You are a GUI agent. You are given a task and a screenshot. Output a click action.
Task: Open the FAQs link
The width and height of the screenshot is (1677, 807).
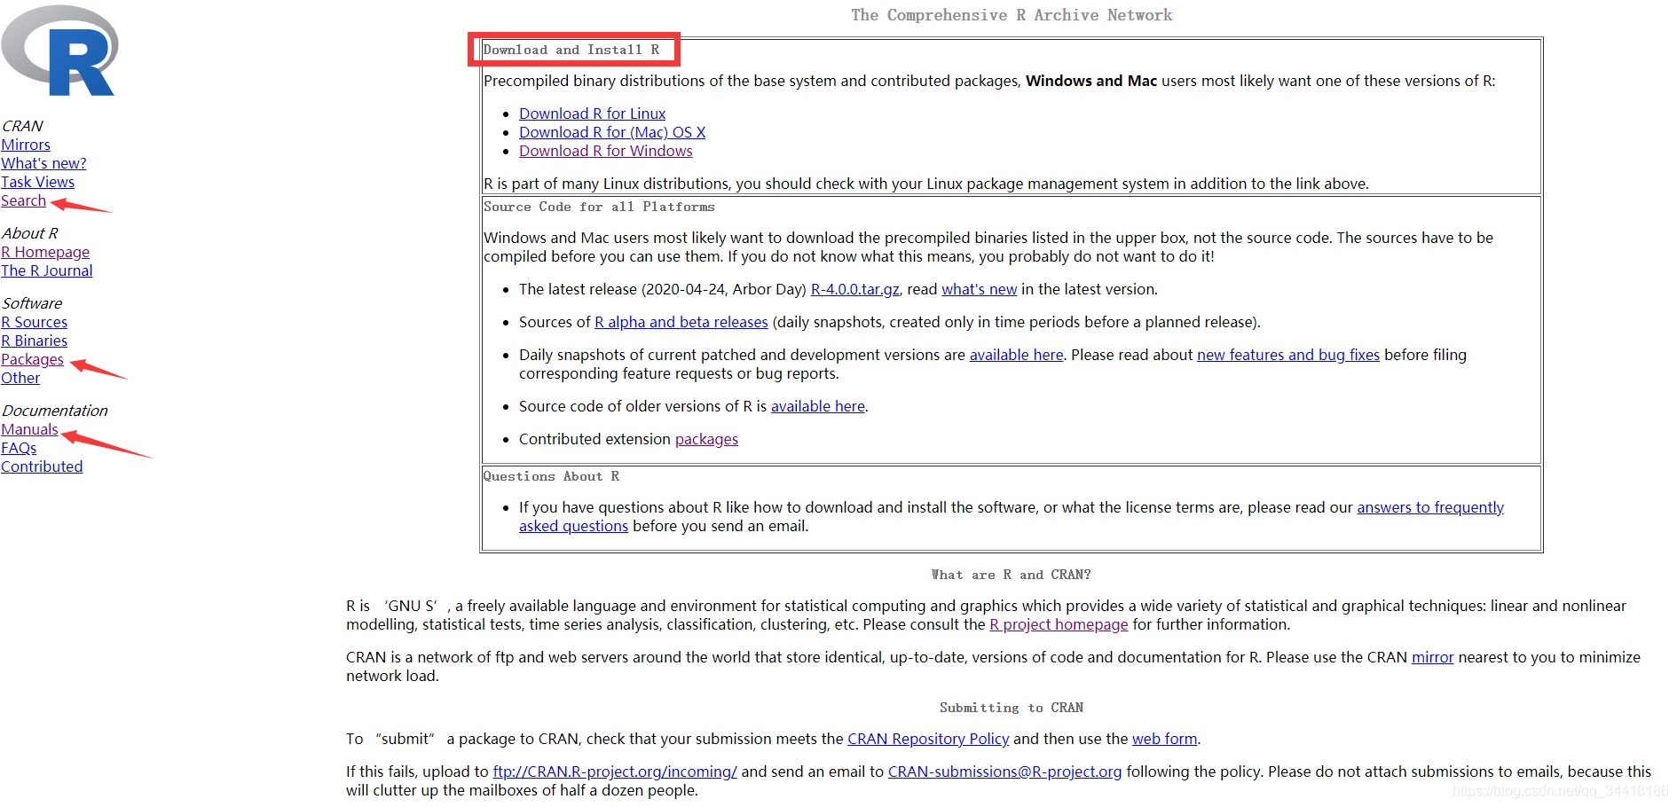click(19, 448)
